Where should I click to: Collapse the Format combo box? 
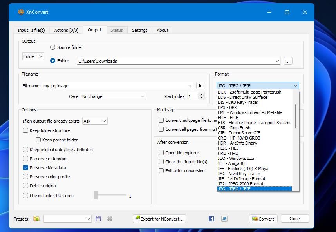click(258, 86)
